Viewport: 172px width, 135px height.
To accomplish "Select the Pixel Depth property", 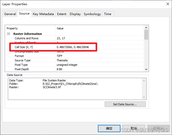I will 22,69.
